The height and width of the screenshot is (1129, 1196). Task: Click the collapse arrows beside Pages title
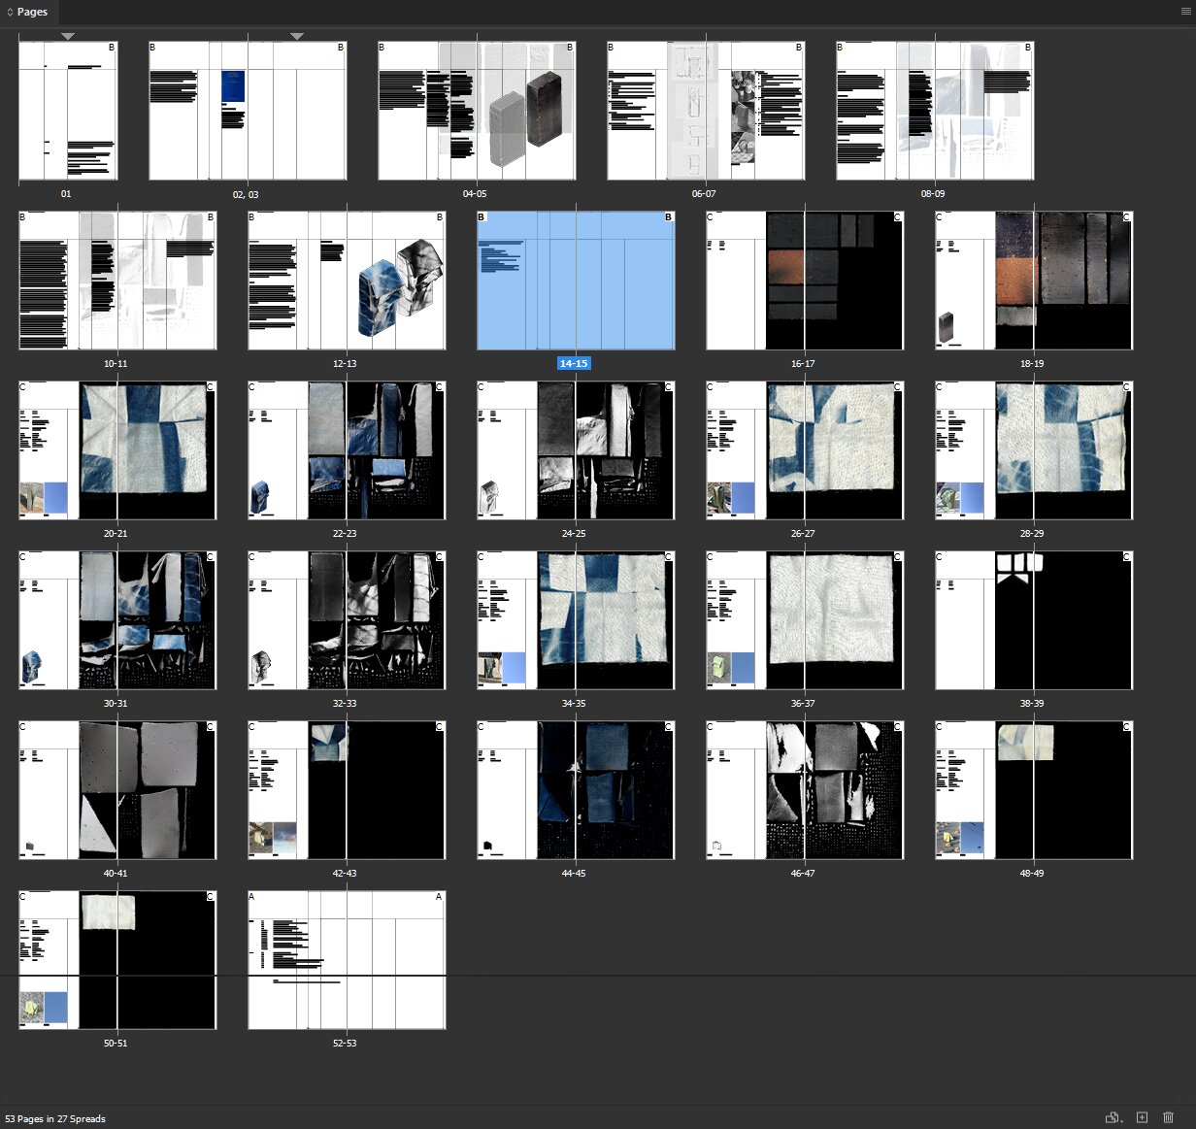tap(10, 12)
